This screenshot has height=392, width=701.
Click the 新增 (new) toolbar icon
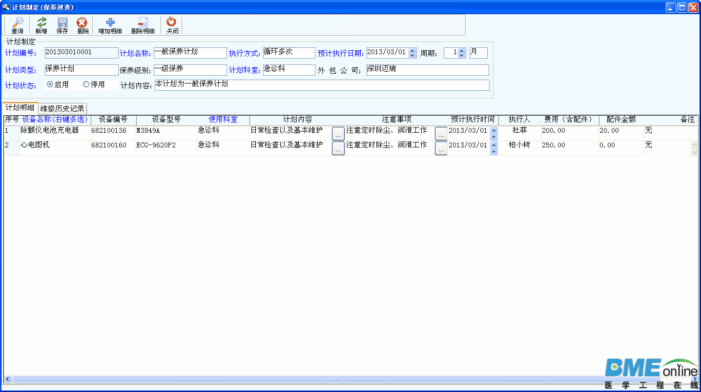click(41, 25)
